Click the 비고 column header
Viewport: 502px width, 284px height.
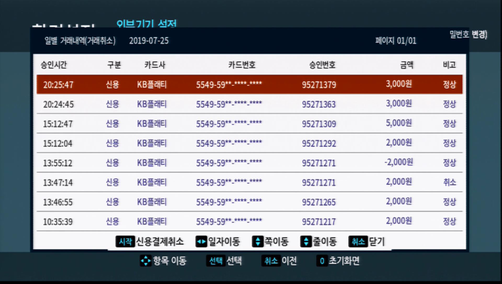click(x=449, y=65)
